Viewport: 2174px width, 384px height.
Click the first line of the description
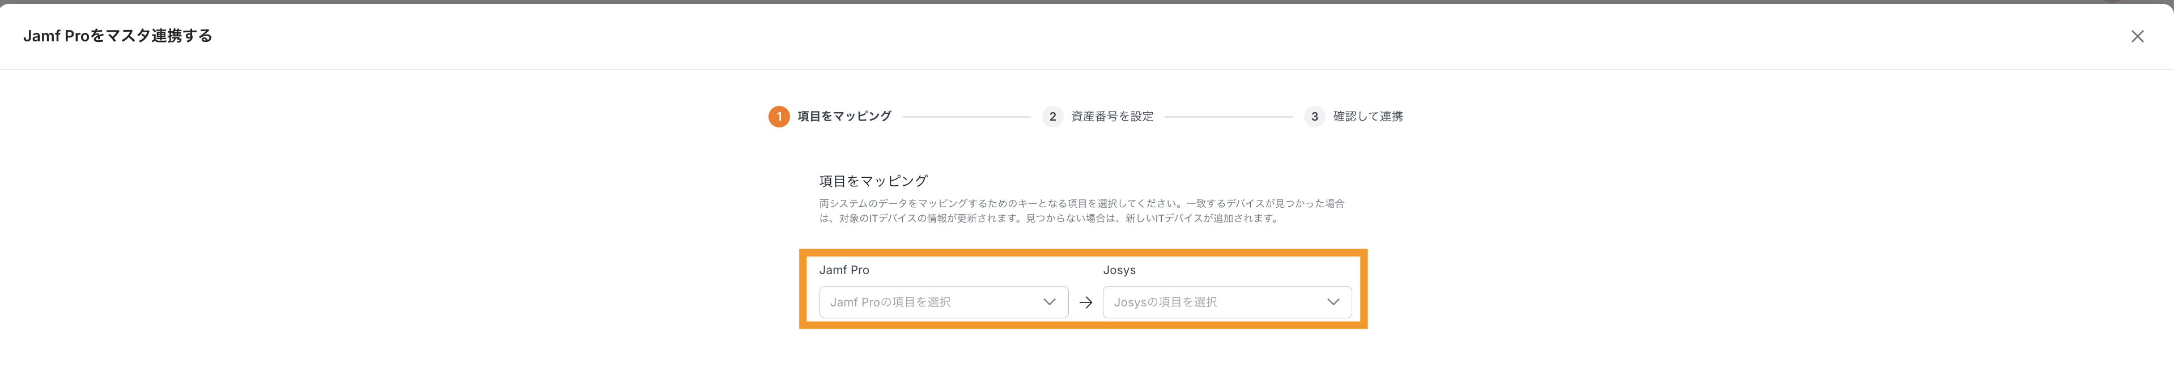coord(1081,203)
